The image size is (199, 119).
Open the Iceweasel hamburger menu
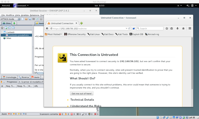click(x=190, y=28)
